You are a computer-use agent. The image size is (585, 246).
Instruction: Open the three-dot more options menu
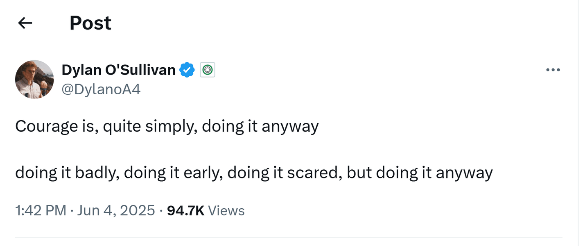(x=553, y=70)
